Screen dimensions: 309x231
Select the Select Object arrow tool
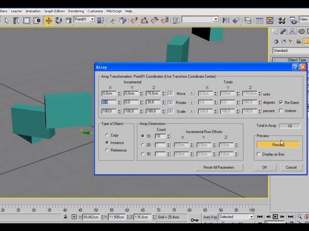[x=7, y=20]
